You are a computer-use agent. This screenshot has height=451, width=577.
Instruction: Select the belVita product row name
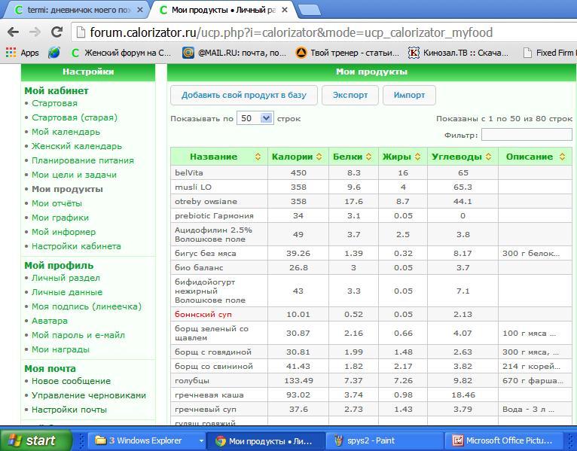pyautogui.click(x=189, y=173)
